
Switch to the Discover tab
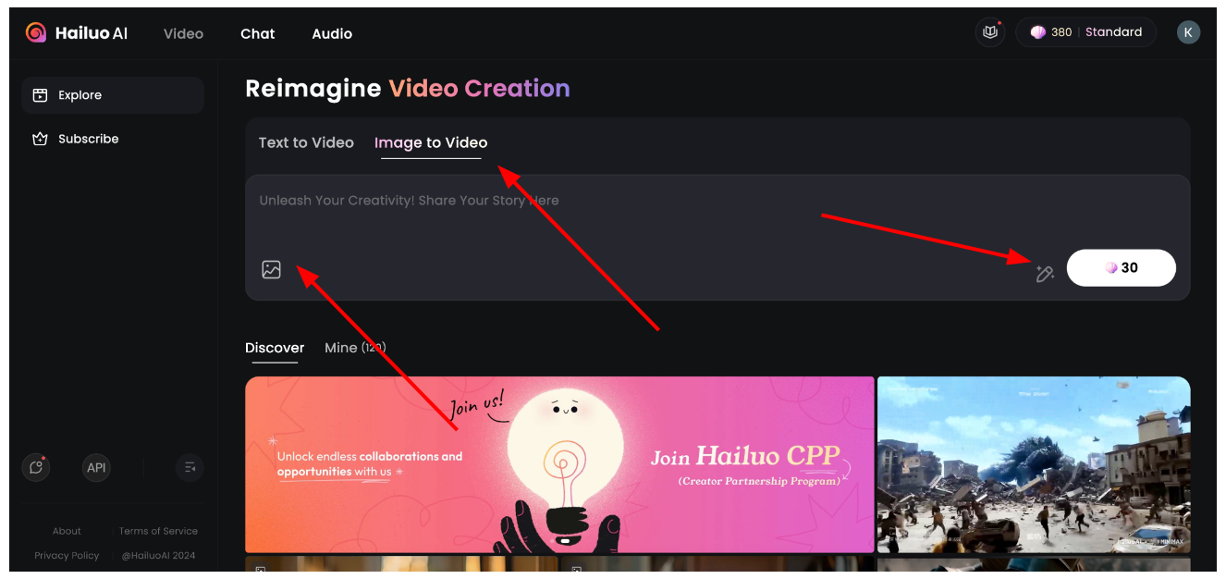275,348
